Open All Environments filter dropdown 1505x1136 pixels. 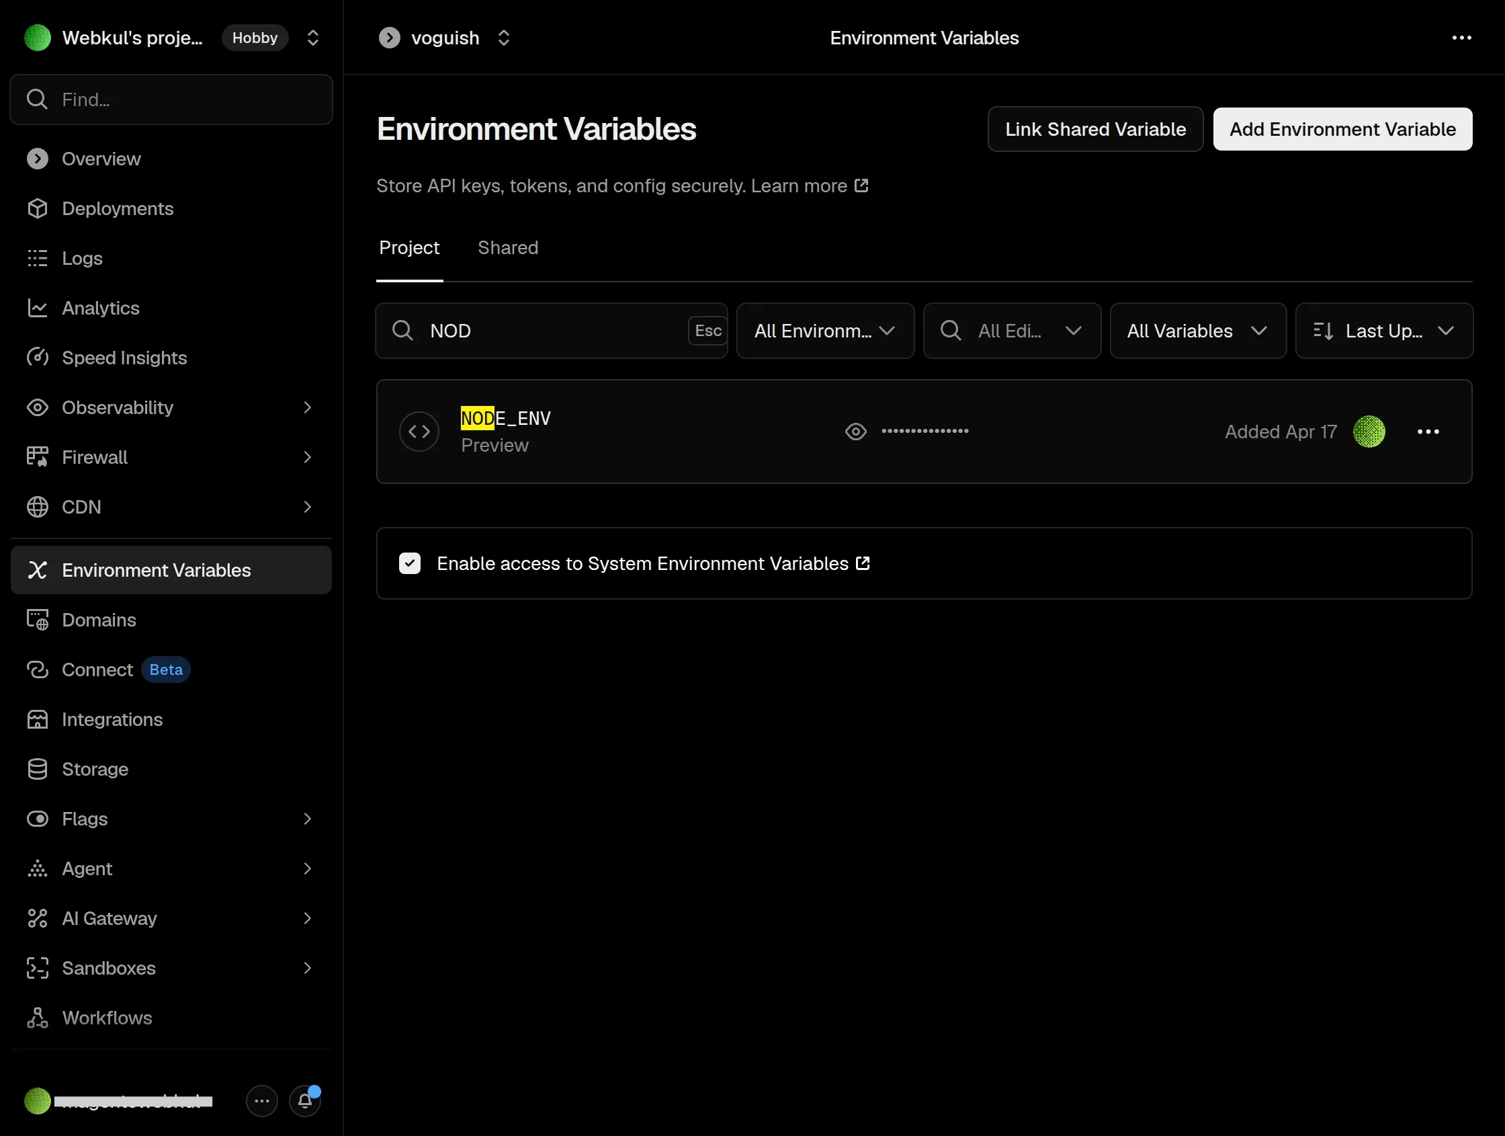[x=825, y=331]
